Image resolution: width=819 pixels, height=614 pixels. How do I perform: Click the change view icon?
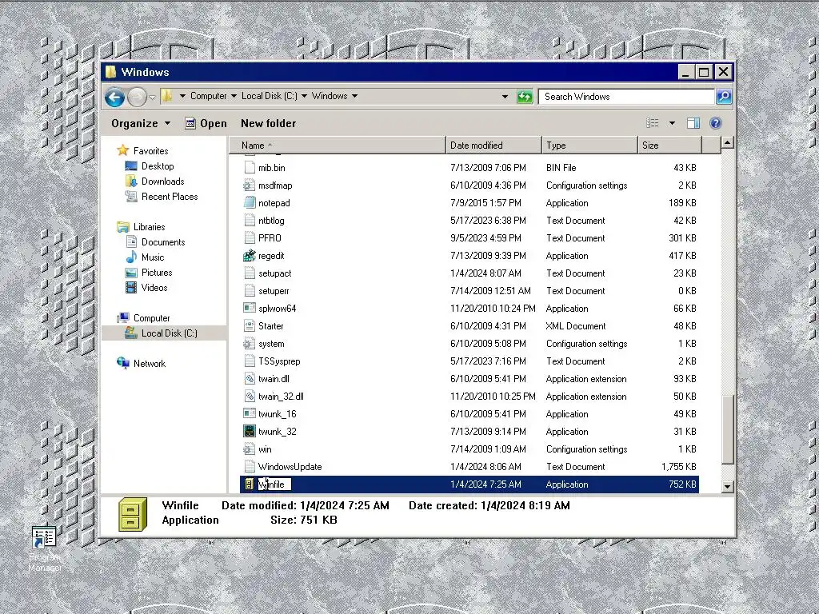pos(653,123)
